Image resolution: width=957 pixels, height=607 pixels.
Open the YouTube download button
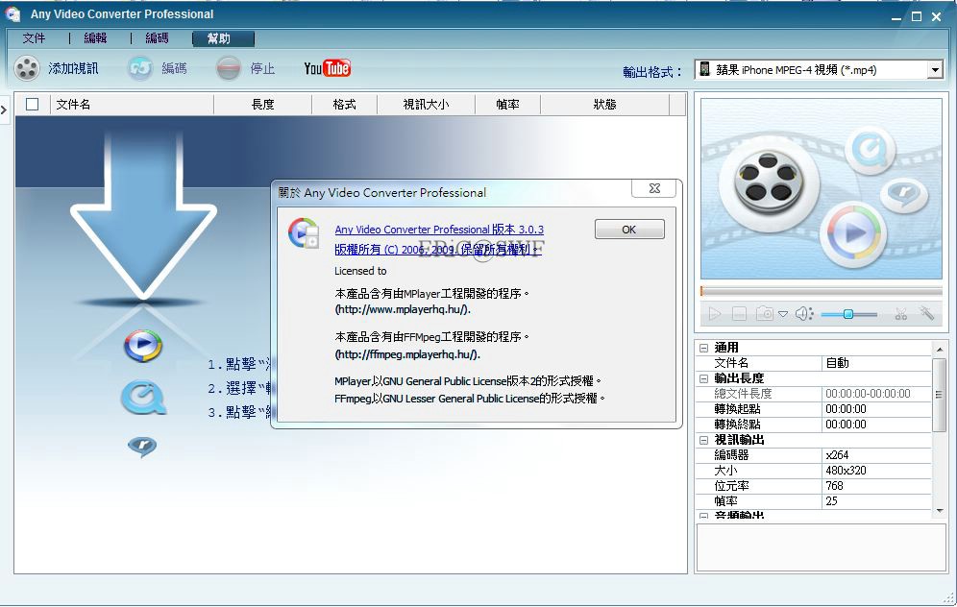327,68
